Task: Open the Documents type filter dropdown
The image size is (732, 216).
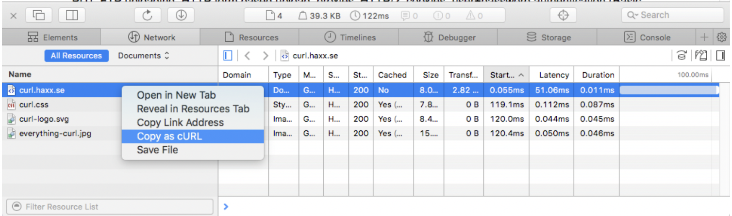Action: tap(144, 56)
